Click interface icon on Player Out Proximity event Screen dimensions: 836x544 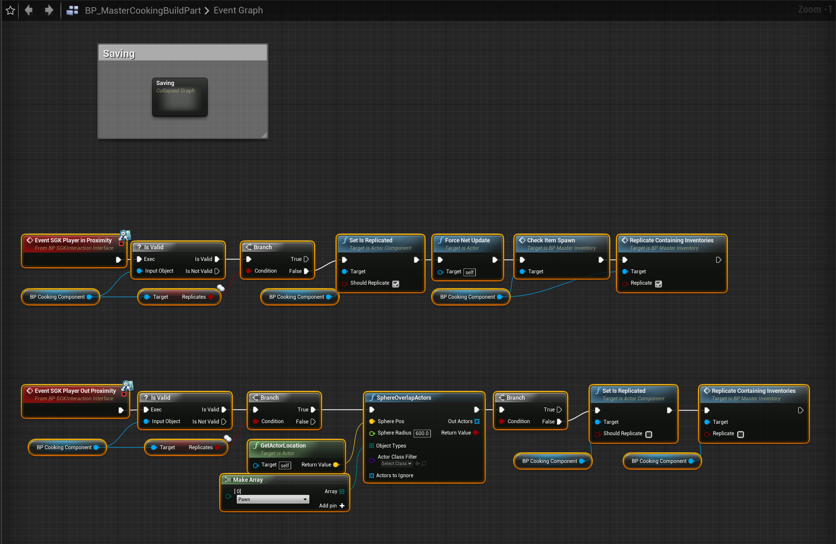127,385
